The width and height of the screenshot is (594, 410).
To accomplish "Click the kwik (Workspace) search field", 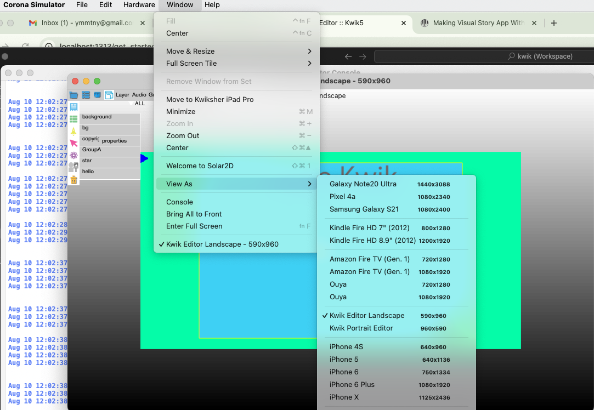I will tap(484, 56).
